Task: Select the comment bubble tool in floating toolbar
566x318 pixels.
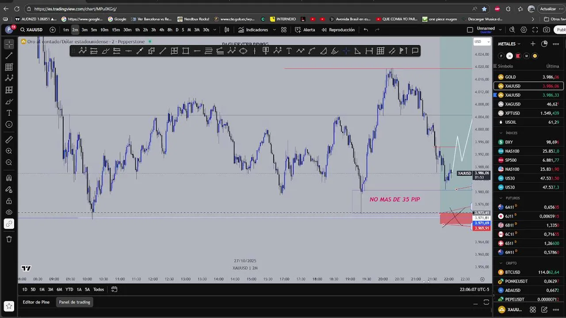Action: [x=415, y=51]
